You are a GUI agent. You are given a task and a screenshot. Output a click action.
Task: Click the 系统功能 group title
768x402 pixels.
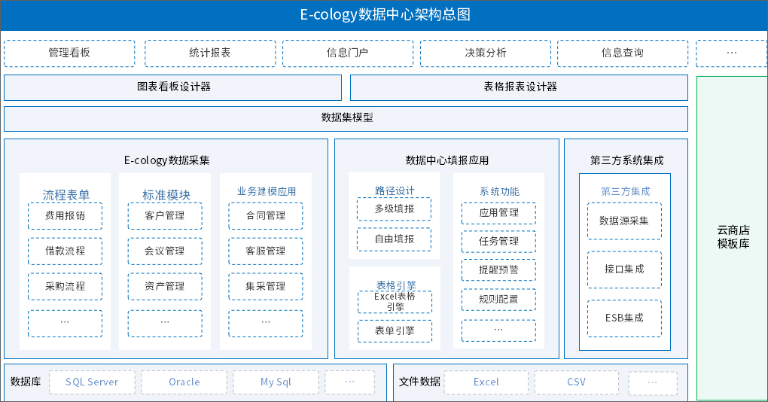click(499, 191)
